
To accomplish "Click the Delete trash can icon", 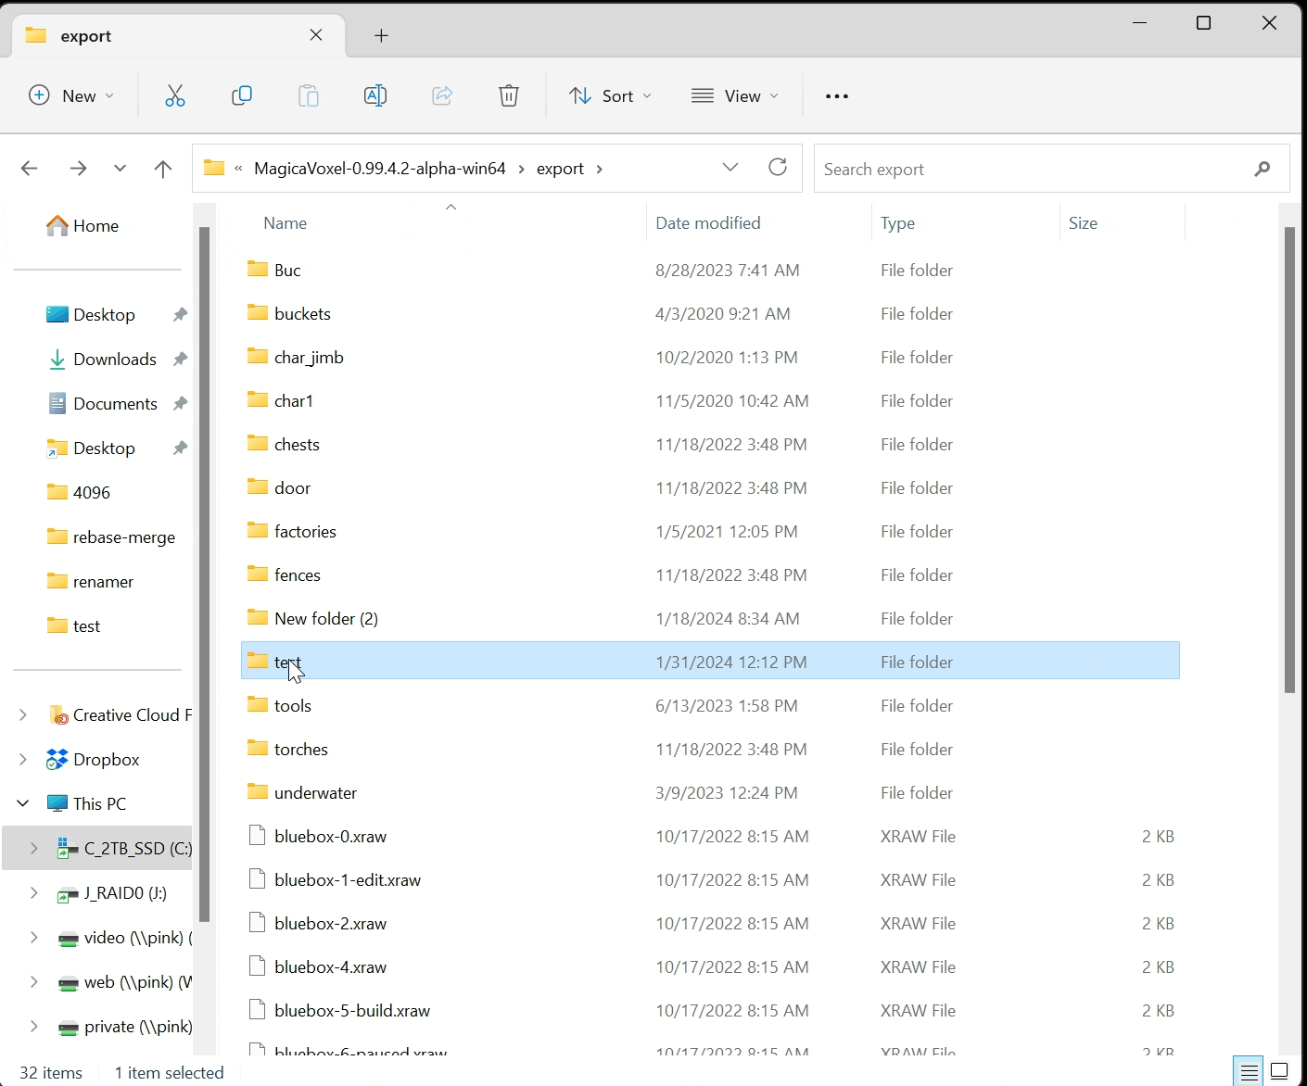I will point(509,95).
